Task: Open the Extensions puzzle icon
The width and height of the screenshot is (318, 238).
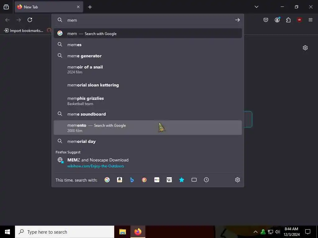Action: tap(288, 20)
